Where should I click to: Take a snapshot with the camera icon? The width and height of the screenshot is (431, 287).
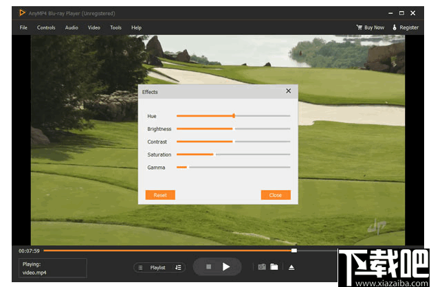(x=261, y=267)
